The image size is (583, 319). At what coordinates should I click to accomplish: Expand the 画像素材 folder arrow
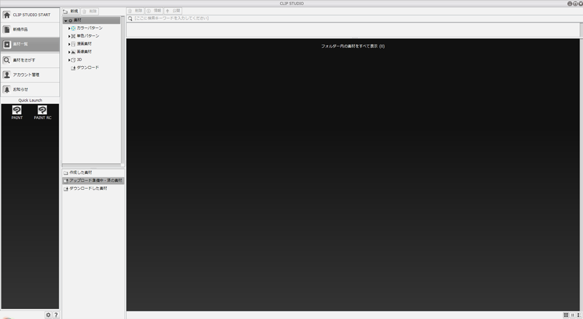click(x=69, y=52)
